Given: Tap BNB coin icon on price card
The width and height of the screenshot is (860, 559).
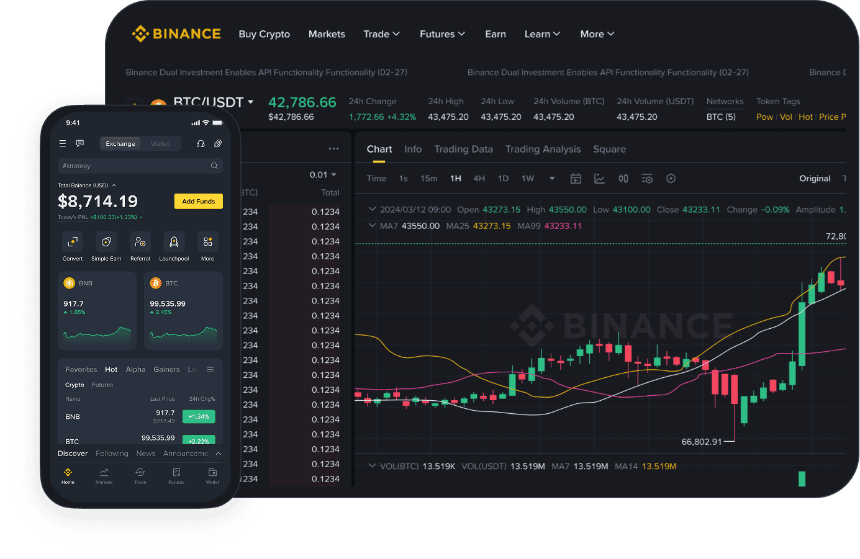Looking at the screenshot, I should [x=70, y=283].
